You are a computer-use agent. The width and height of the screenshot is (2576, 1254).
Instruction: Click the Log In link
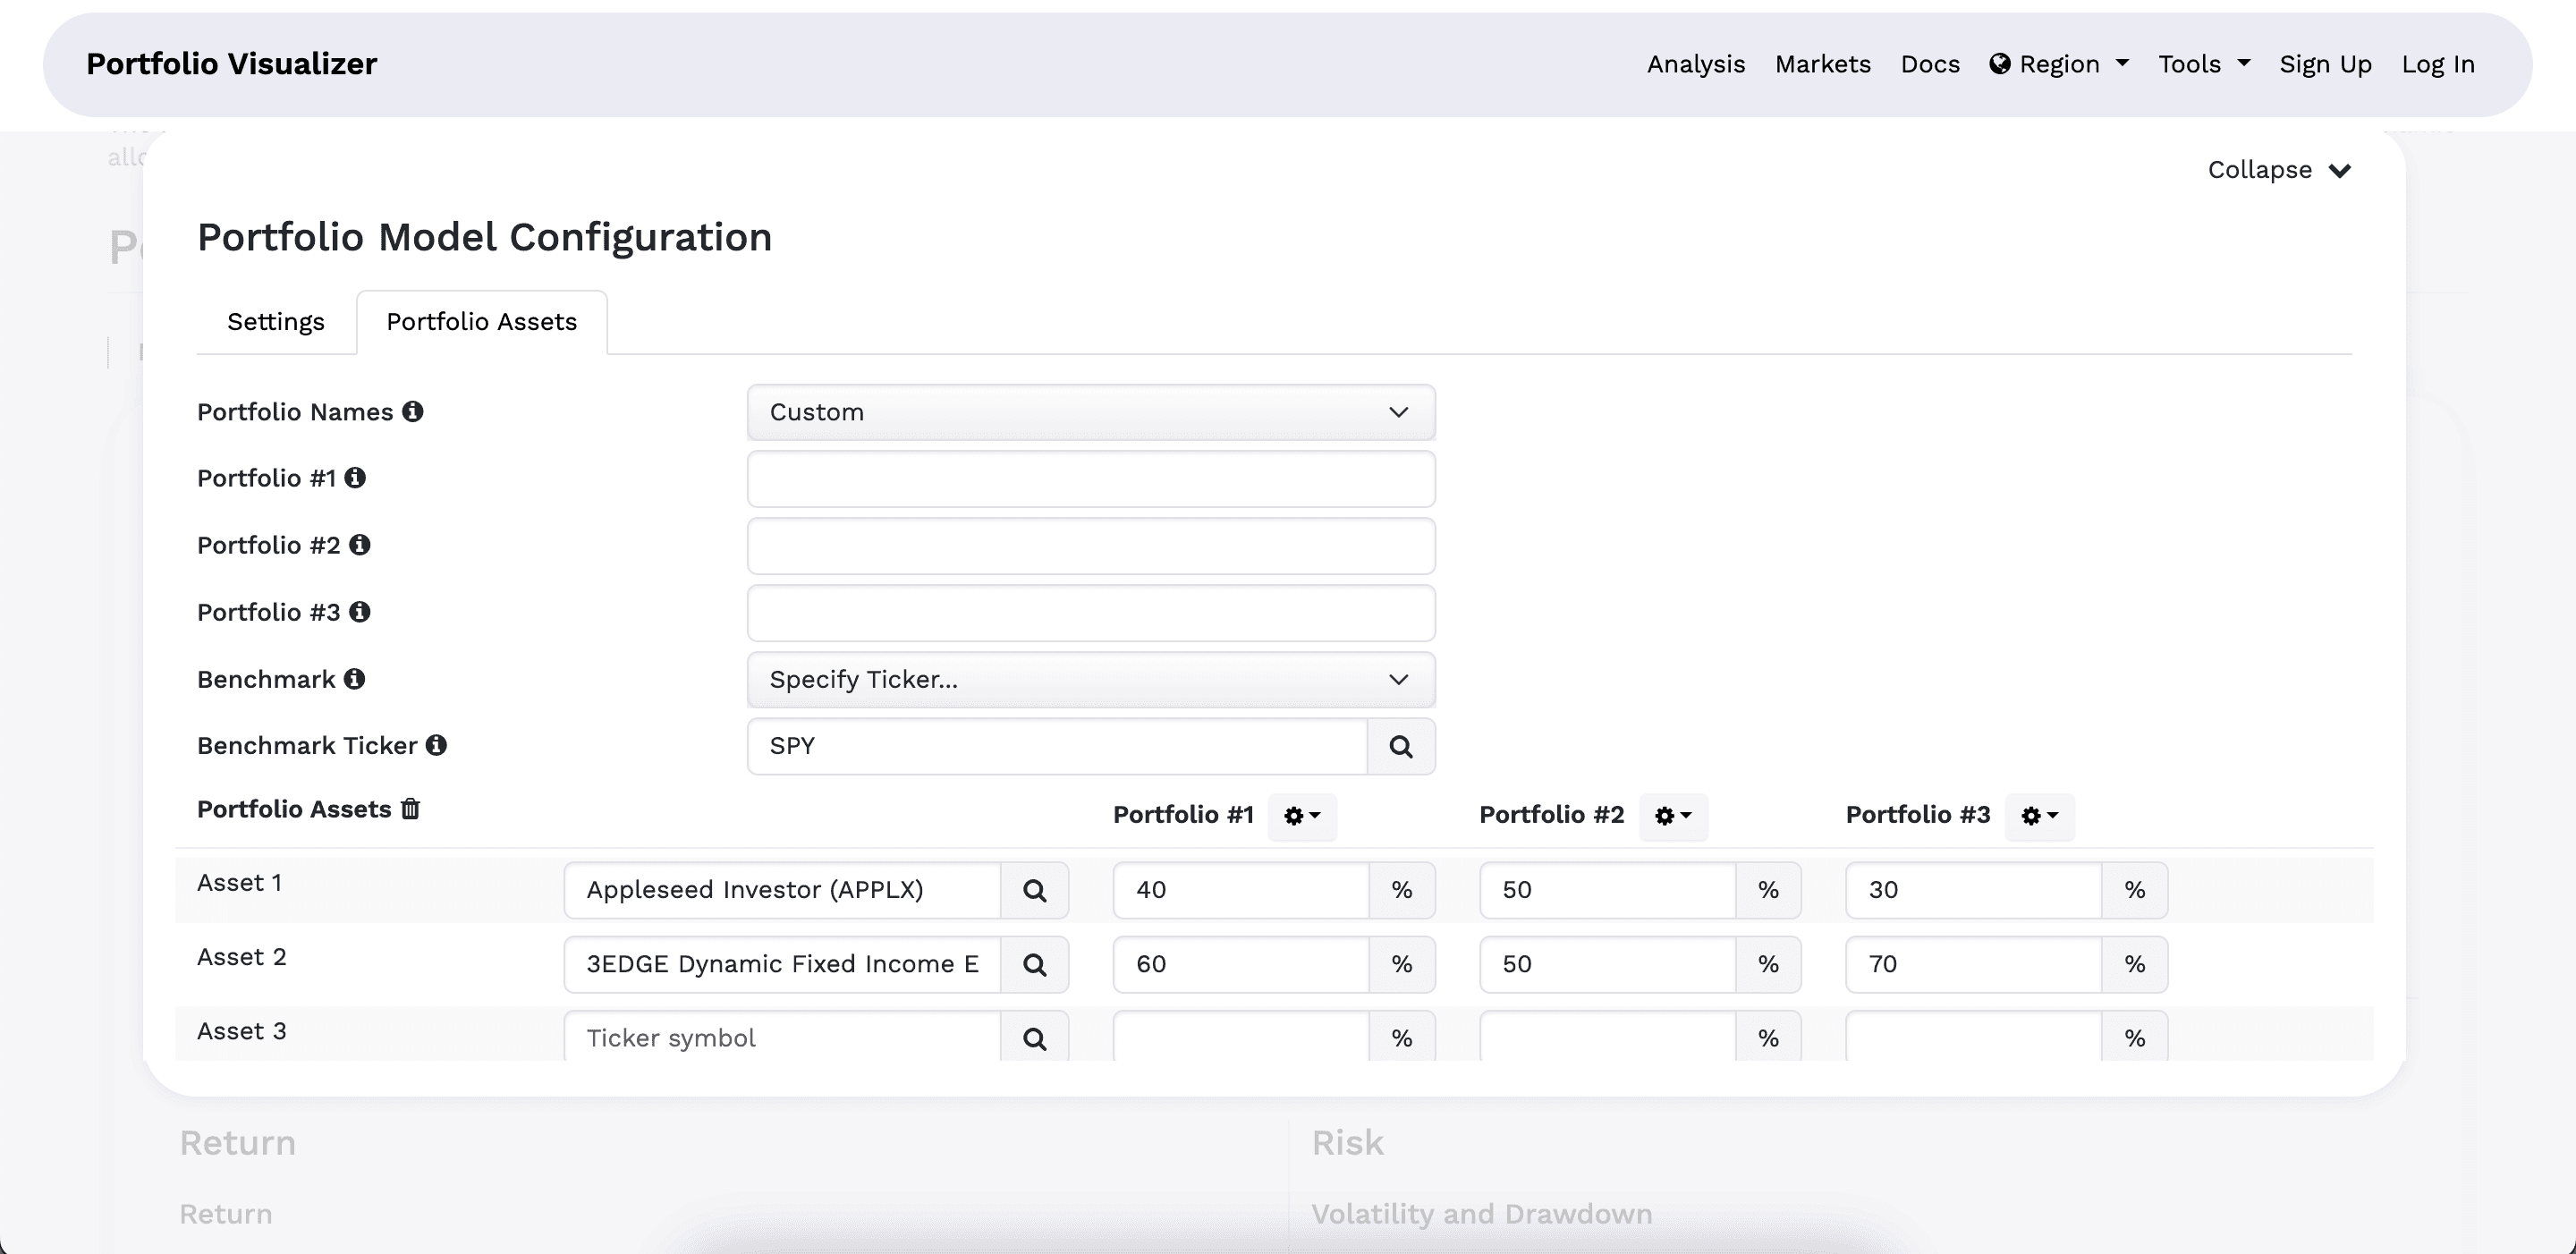coord(2437,64)
